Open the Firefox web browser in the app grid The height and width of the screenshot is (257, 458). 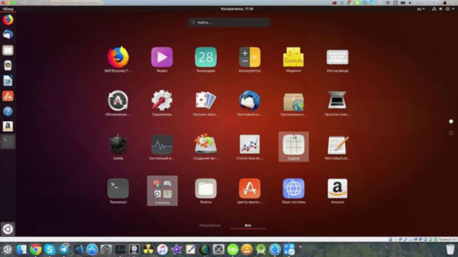pyautogui.click(x=118, y=57)
